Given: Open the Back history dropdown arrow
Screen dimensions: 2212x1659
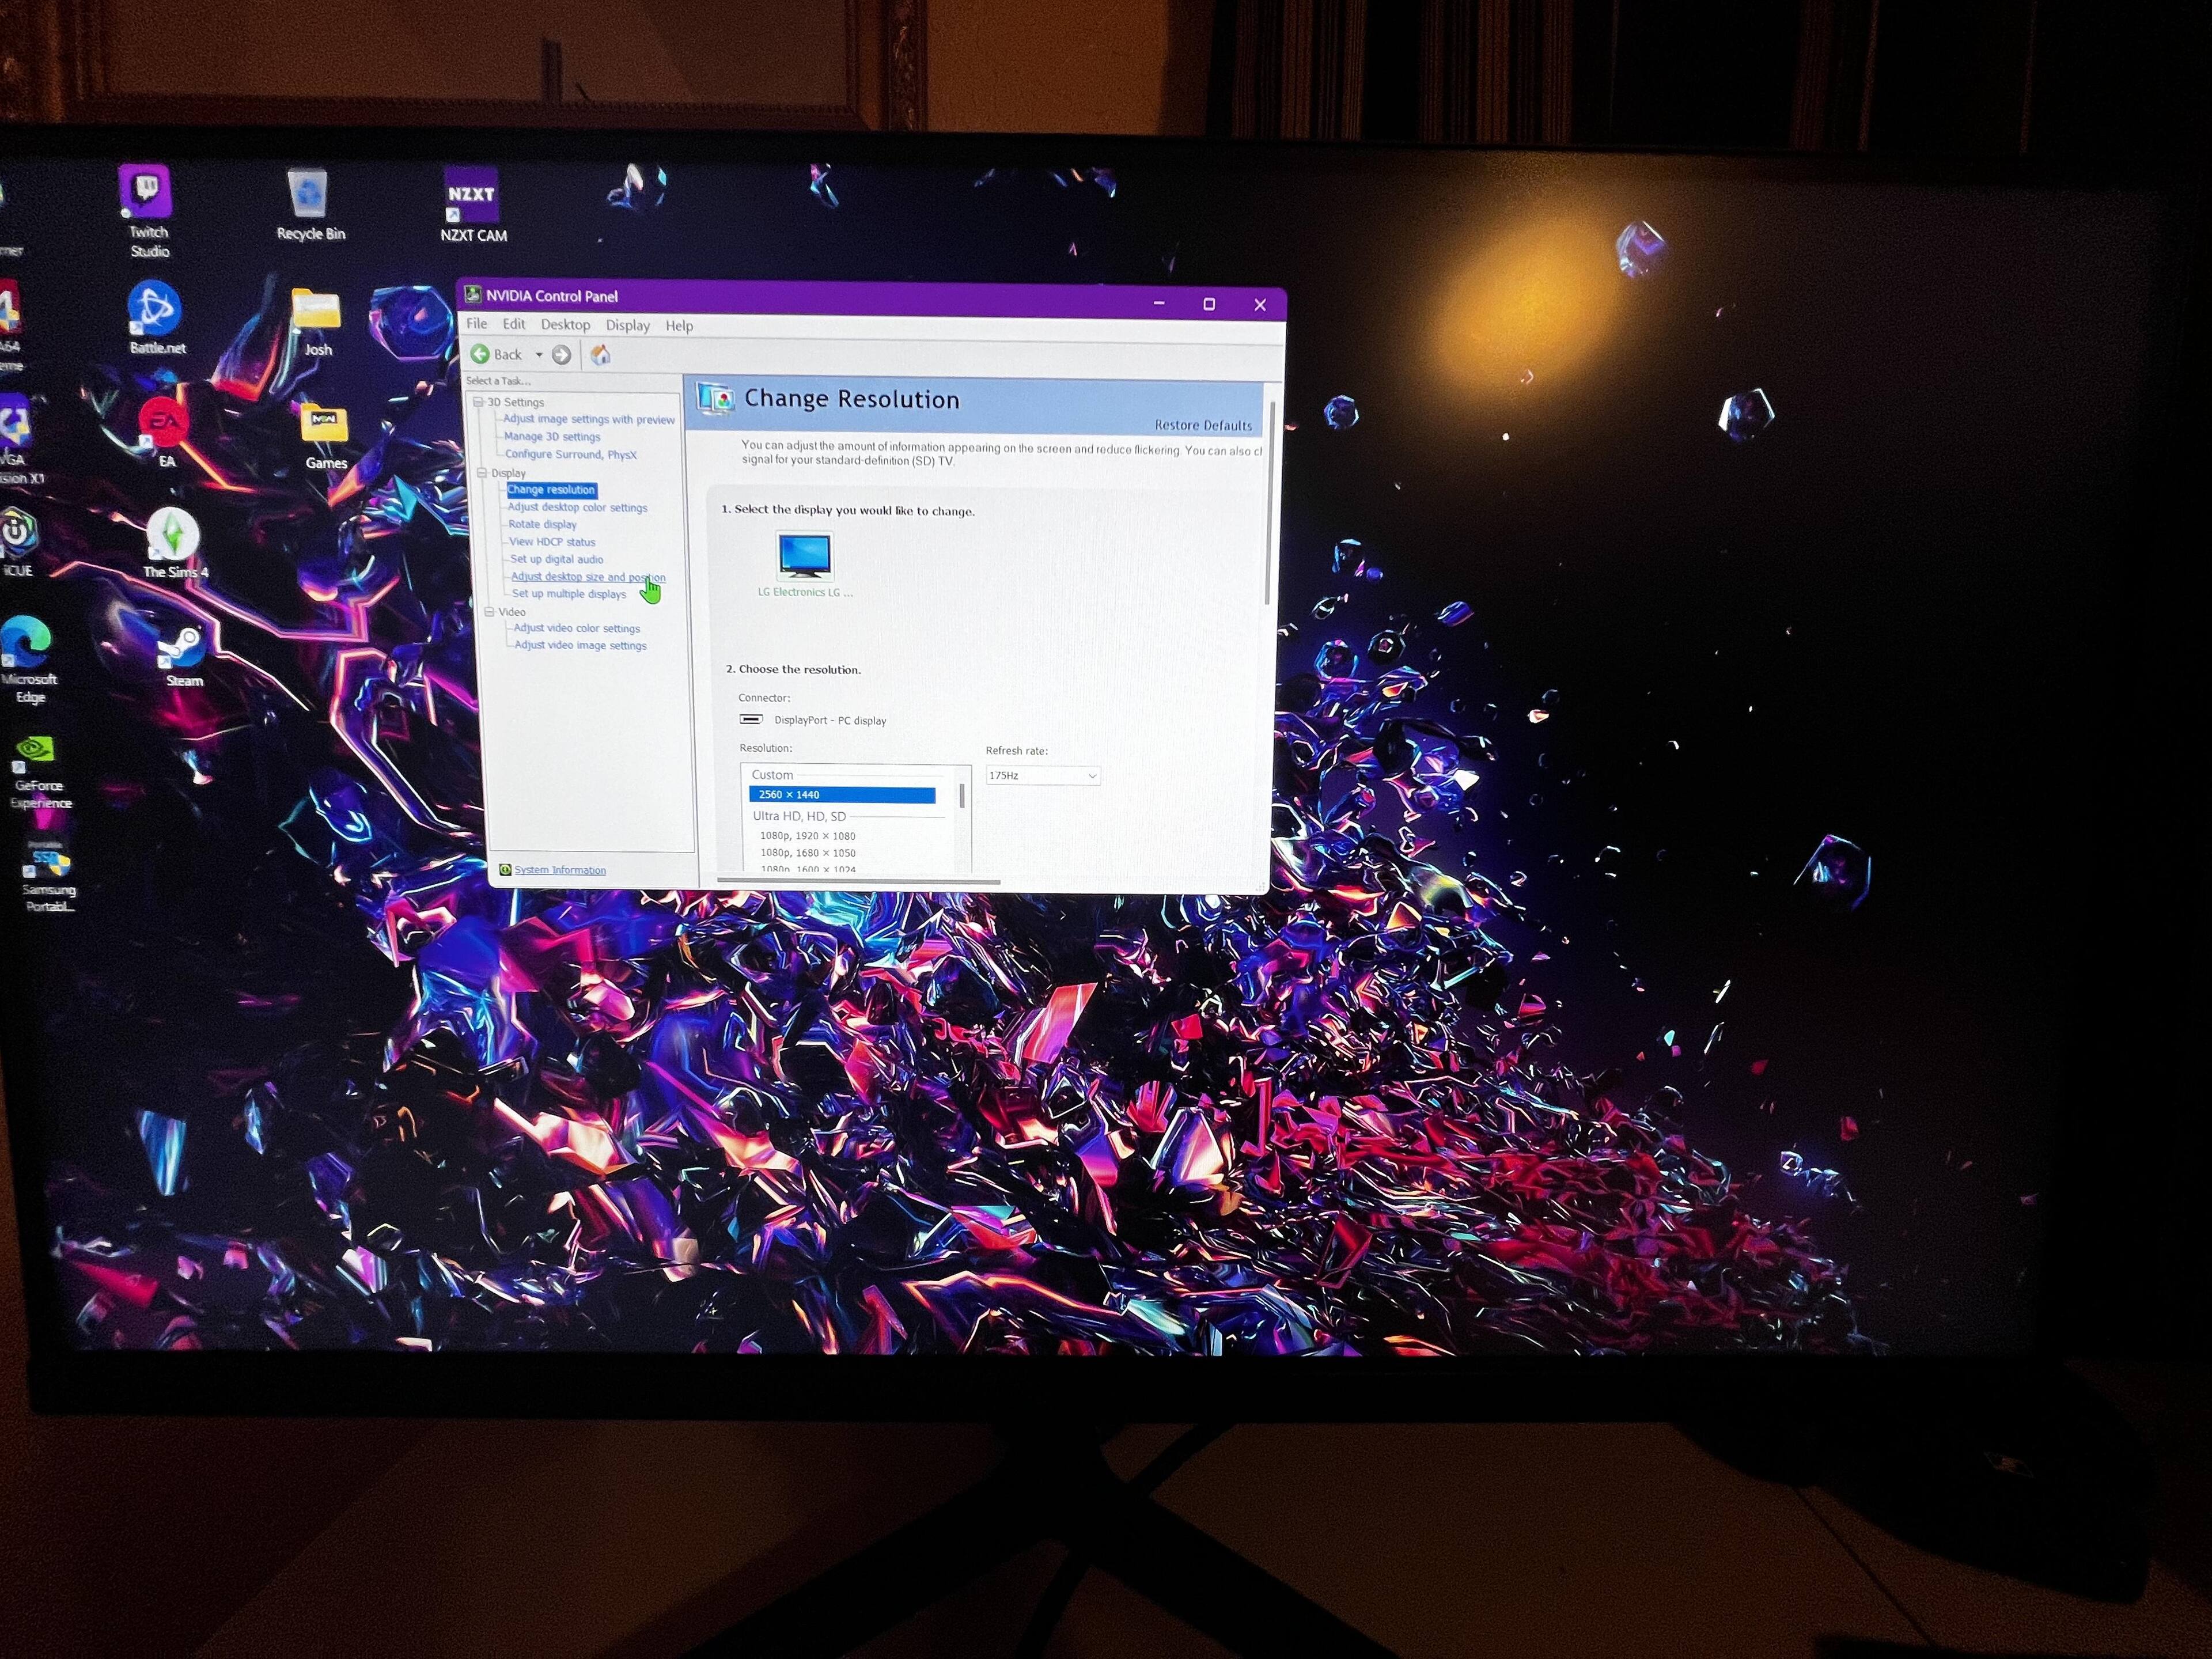Looking at the screenshot, I should [539, 355].
